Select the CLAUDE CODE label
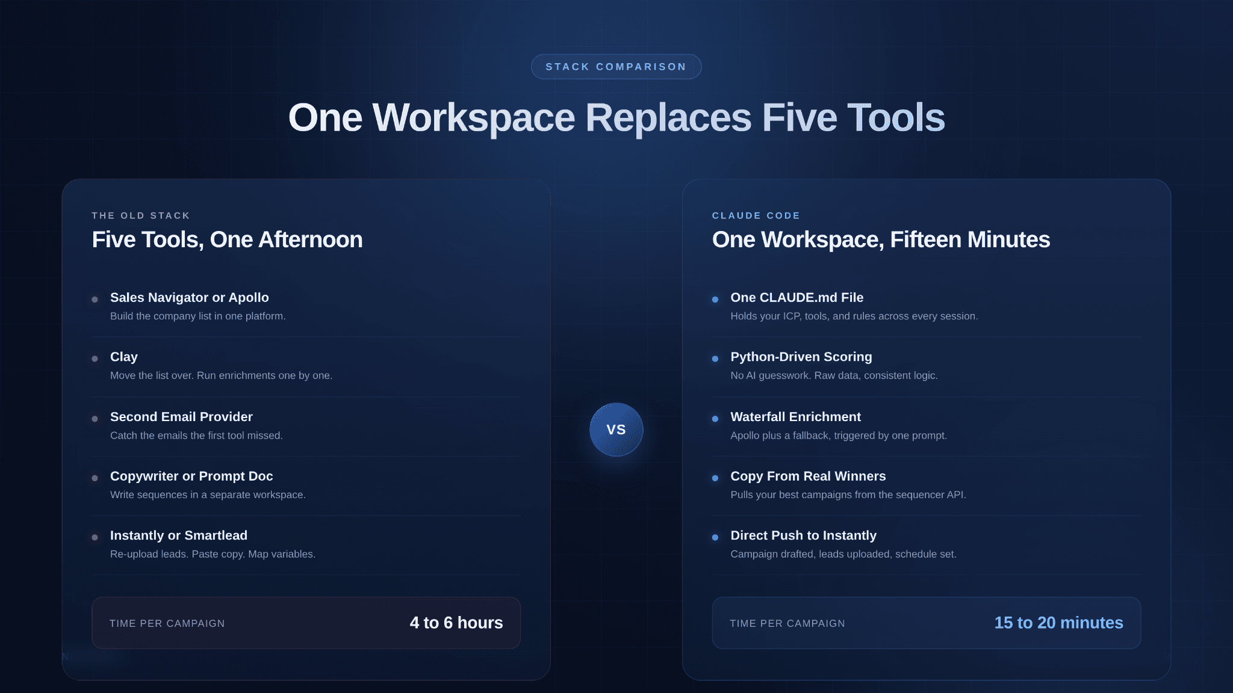The width and height of the screenshot is (1233, 693). coord(756,215)
